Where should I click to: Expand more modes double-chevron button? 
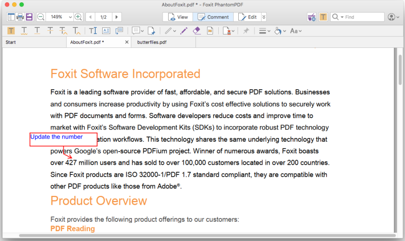point(264,17)
